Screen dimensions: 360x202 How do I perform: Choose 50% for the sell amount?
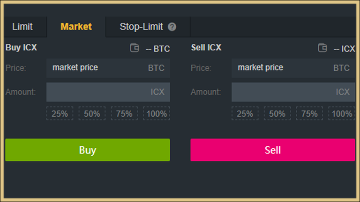(277, 113)
